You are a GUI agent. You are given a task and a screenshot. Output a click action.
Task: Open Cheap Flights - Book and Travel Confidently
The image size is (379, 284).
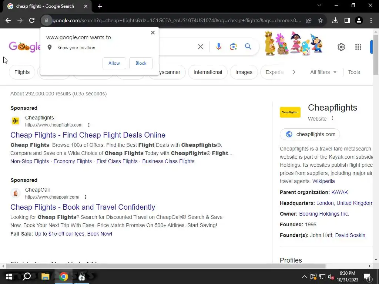83,207
